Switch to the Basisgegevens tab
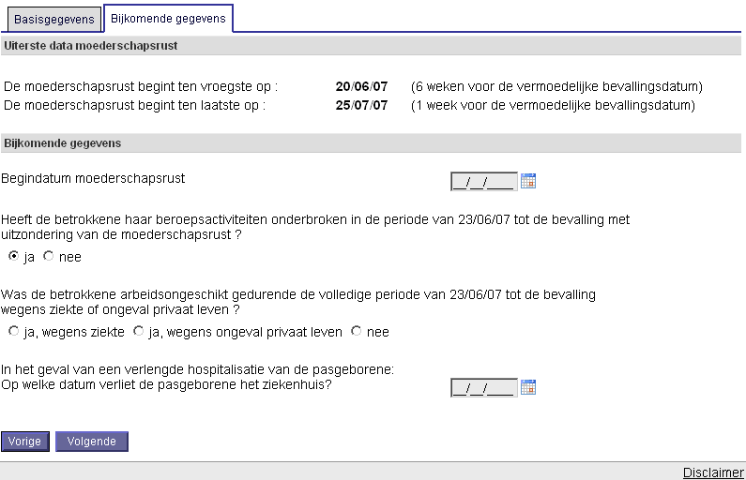Image resolution: width=746 pixels, height=480 pixels. (54, 19)
